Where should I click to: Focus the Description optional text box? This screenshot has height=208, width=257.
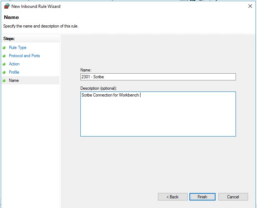pos(158,114)
